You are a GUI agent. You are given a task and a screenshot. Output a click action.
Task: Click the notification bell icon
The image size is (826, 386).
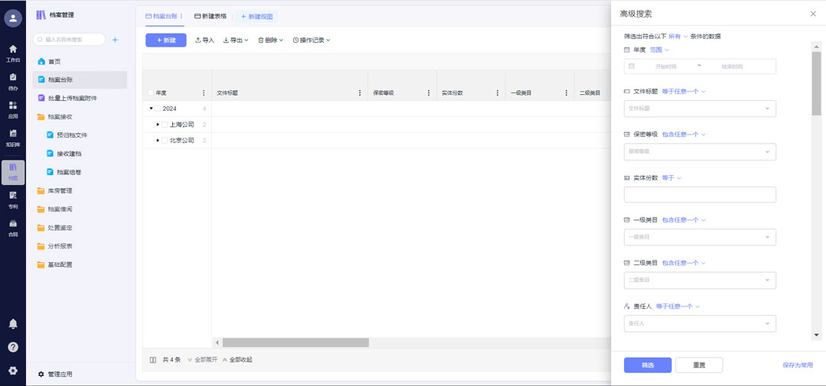(x=13, y=324)
